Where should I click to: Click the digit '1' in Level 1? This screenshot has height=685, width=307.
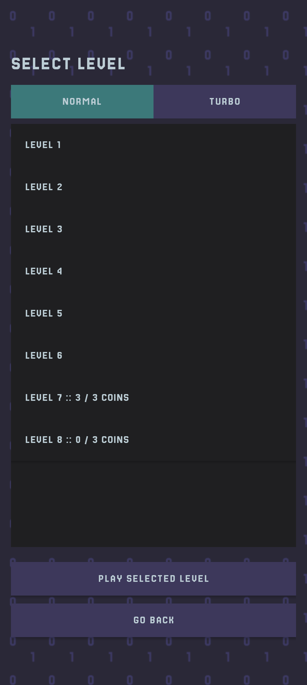pyautogui.click(x=59, y=145)
